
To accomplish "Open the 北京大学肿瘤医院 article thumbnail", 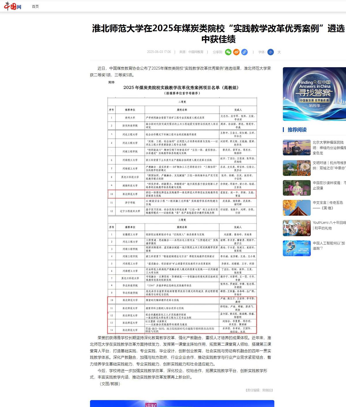I will click(297, 147).
